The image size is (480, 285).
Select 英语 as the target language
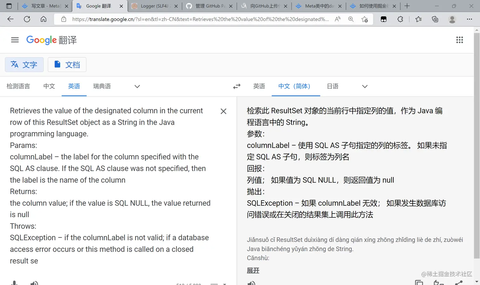tap(259, 86)
